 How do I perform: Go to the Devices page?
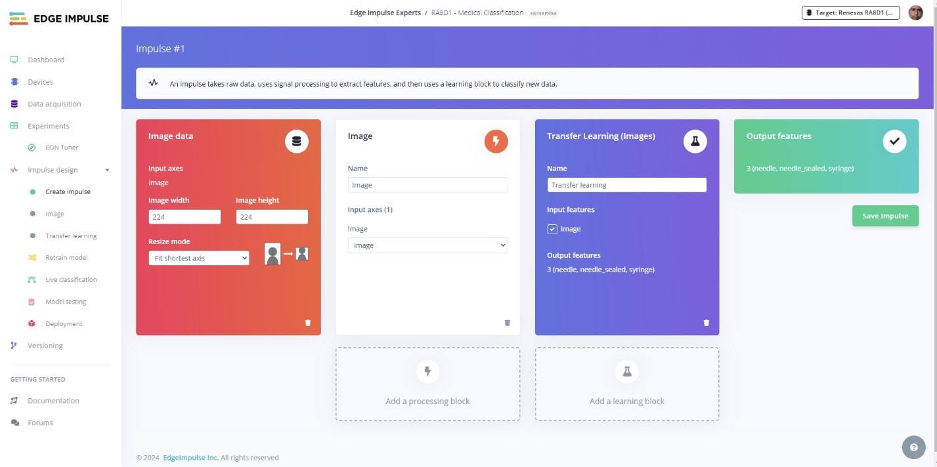click(40, 82)
